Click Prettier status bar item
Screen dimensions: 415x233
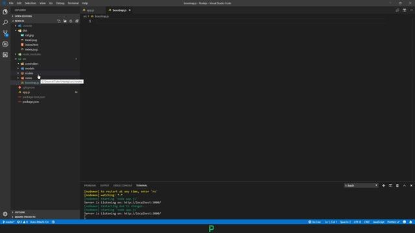point(394,222)
